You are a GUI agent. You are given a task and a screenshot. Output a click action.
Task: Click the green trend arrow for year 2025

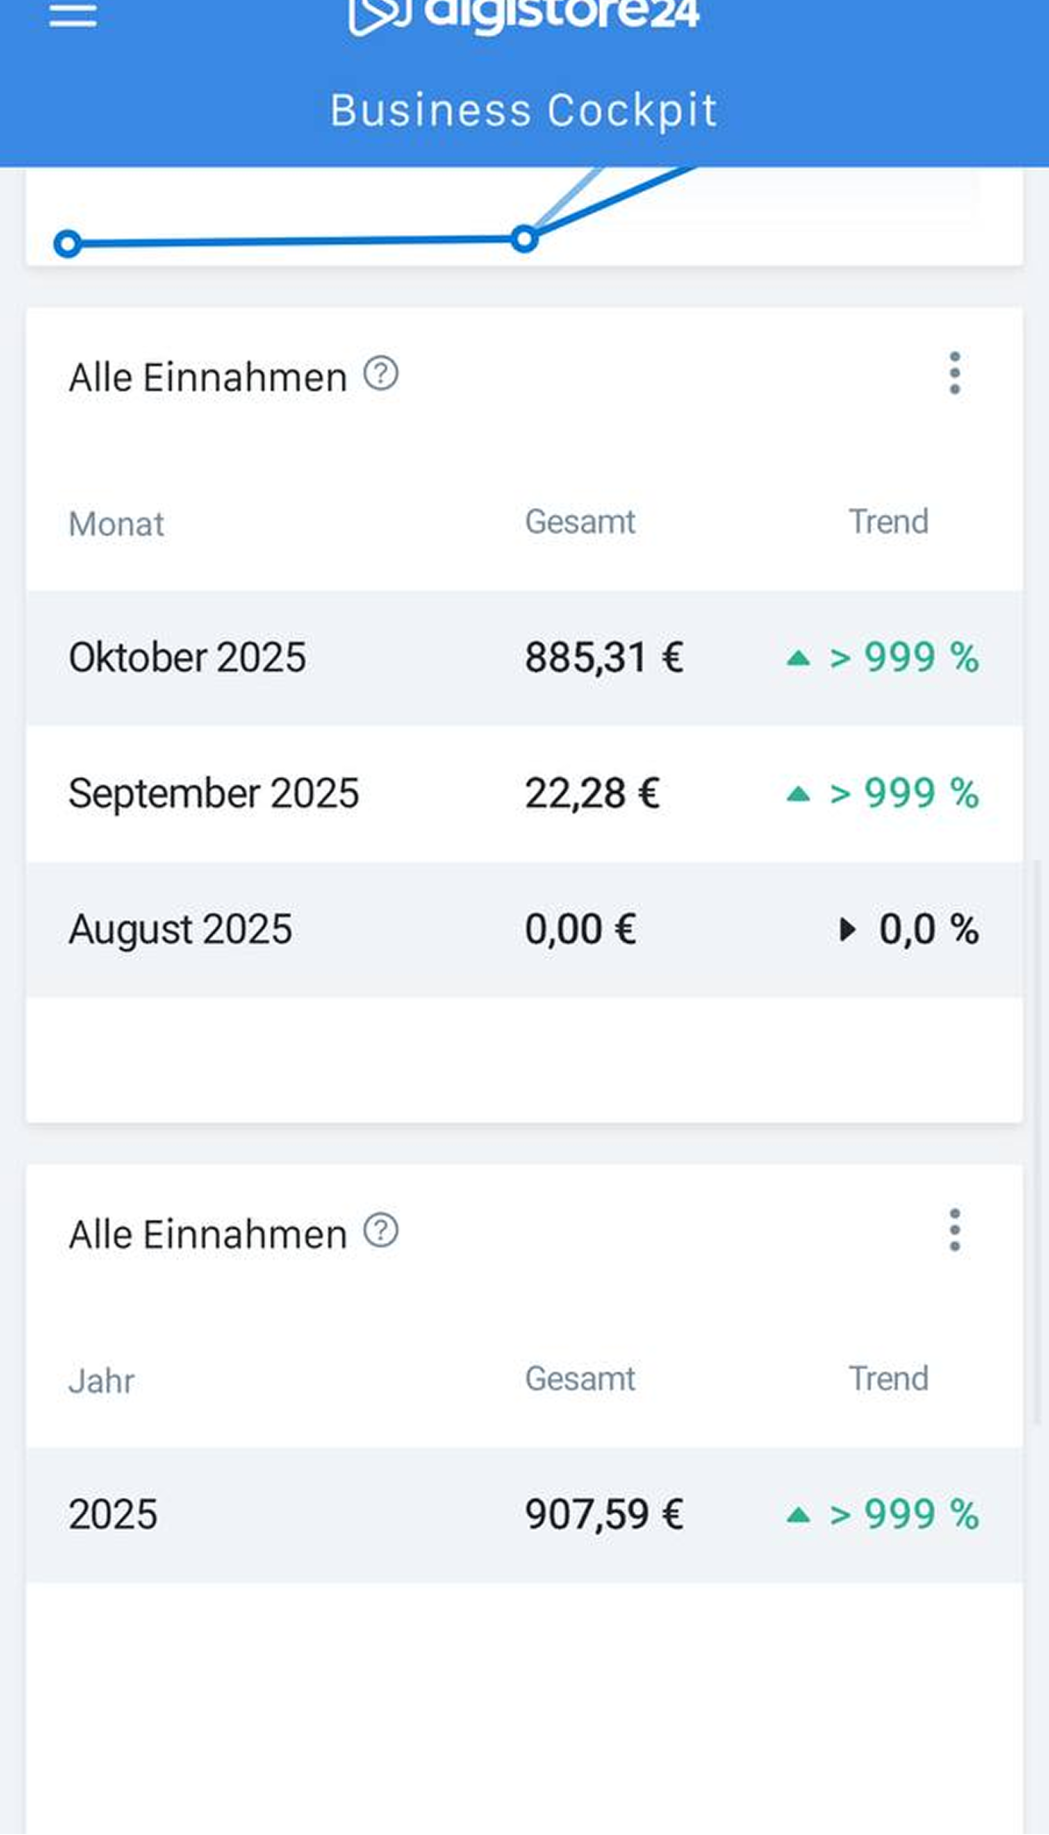(798, 1515)
